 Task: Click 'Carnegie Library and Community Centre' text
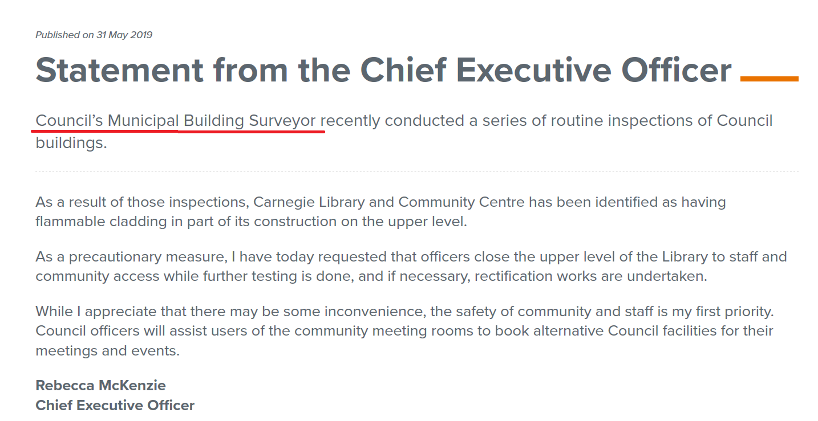point(389,202)
